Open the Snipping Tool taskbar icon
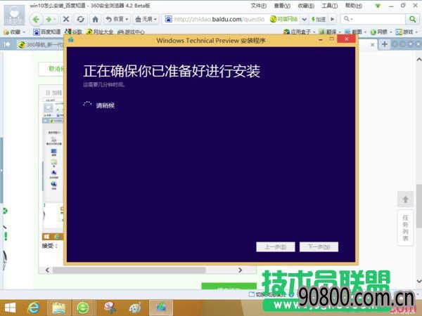This screenshot has height=316, width=422. (110, 308)
